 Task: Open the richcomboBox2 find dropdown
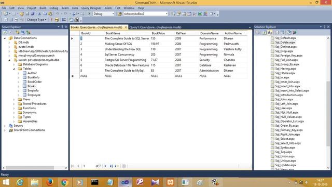(167, 14)
